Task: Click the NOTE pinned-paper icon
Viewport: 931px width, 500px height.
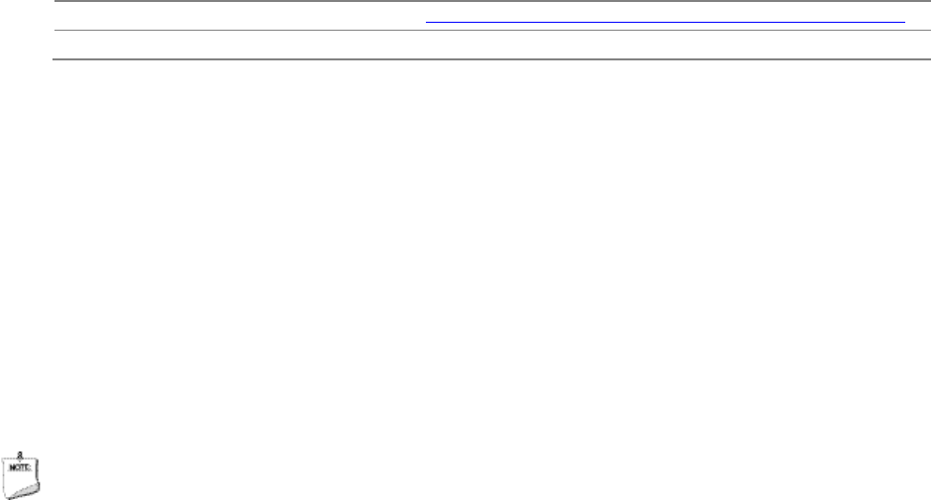Action: (20, 475)
